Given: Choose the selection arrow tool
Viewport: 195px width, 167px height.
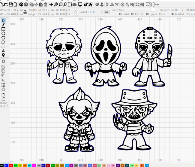Looking at the screenshot, I should click(3, 20).
